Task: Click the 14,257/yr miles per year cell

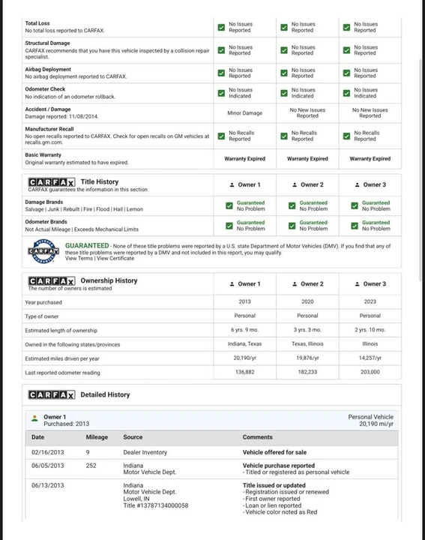Action: [x=370, y=358]
